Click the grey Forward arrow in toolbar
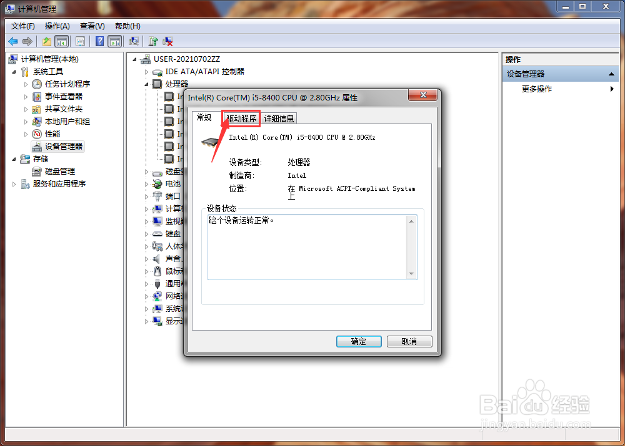Image resolution: width=625 pixels, height=446 pixels. point(27,41)
